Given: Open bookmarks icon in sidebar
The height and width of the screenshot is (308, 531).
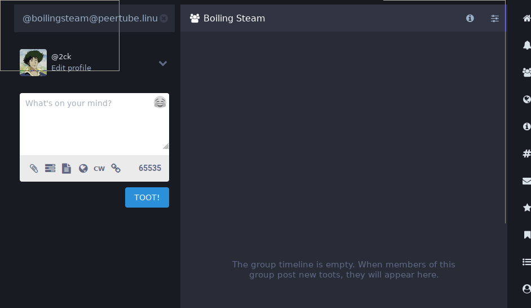Looking at the screenshot, I should coord(526,235).
